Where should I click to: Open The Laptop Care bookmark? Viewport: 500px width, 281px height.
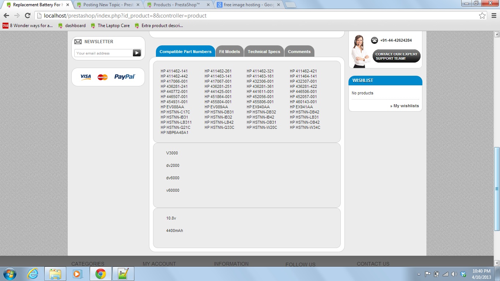(x=110, y=26)
